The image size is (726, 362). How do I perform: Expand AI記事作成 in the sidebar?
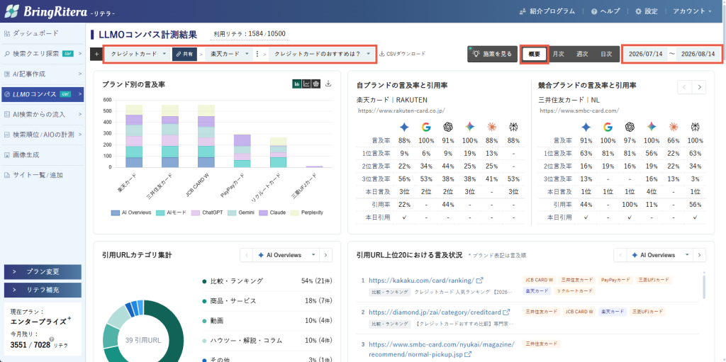click(43, 74)
